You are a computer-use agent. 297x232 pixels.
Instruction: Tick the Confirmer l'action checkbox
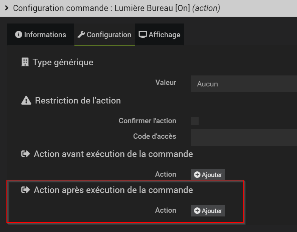[194, 121]
